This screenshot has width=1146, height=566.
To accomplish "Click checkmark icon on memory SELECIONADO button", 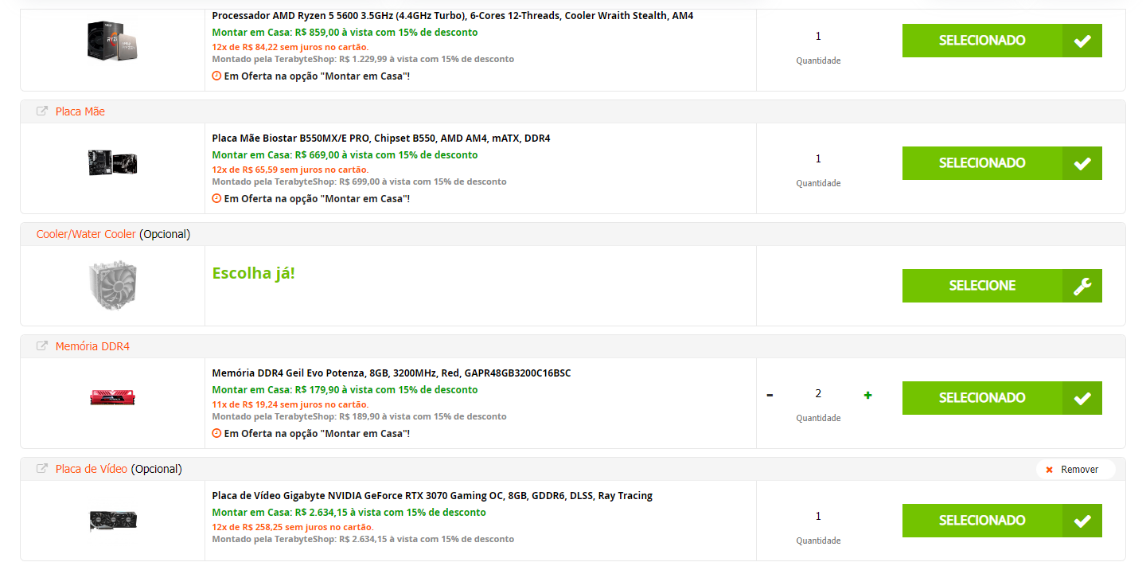I will [1082, 398].
